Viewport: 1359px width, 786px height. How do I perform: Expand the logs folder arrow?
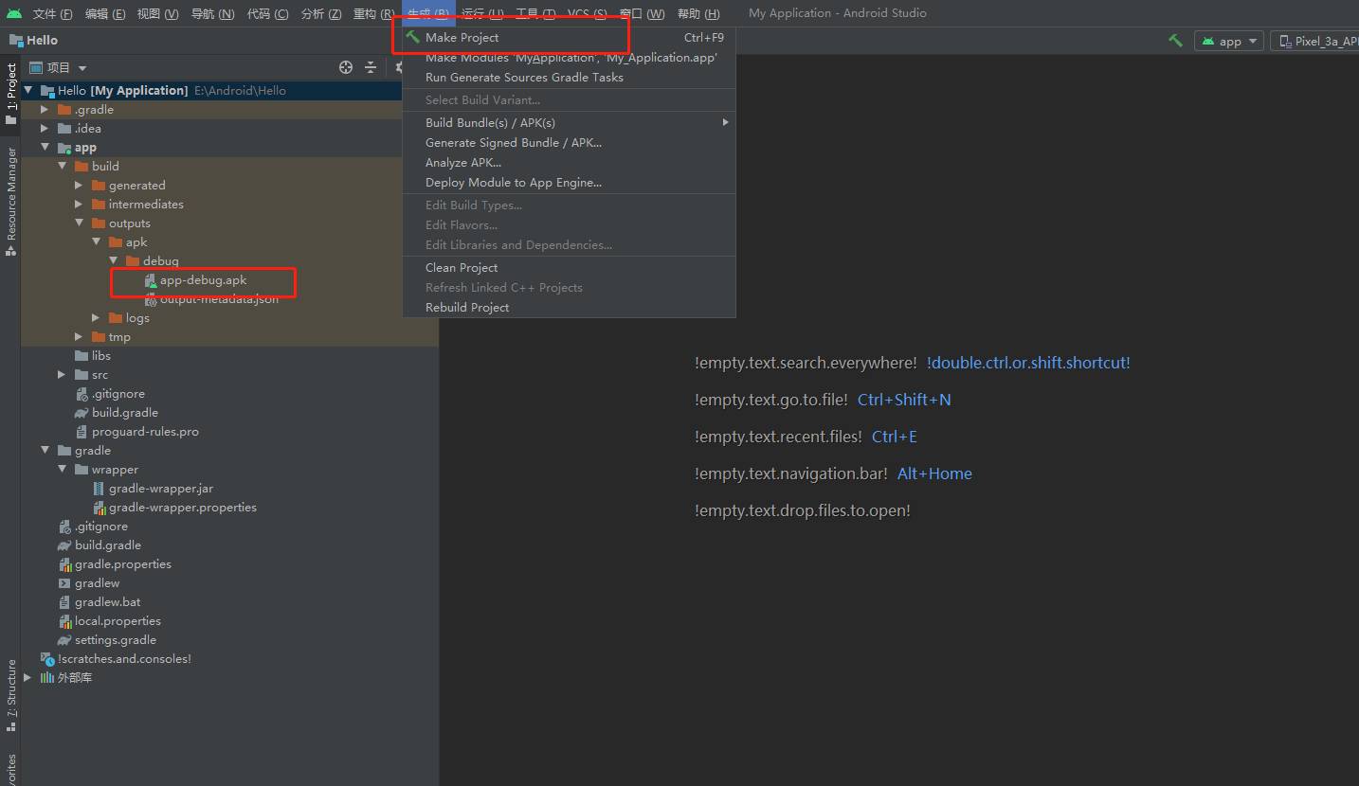pyautogui.click(x=96, y=318)
